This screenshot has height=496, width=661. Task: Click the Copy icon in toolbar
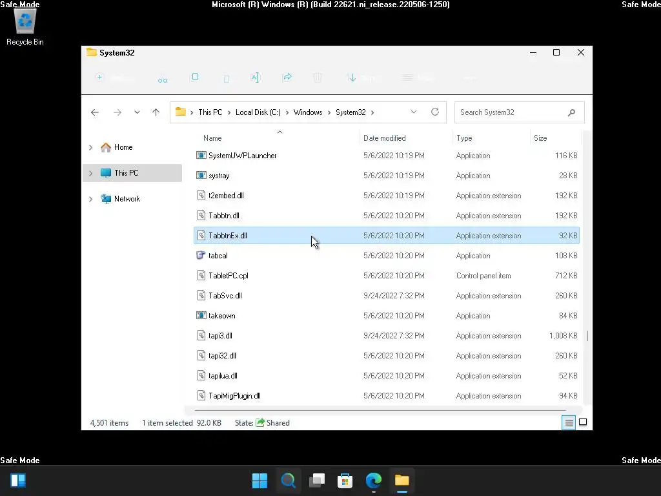195,77
